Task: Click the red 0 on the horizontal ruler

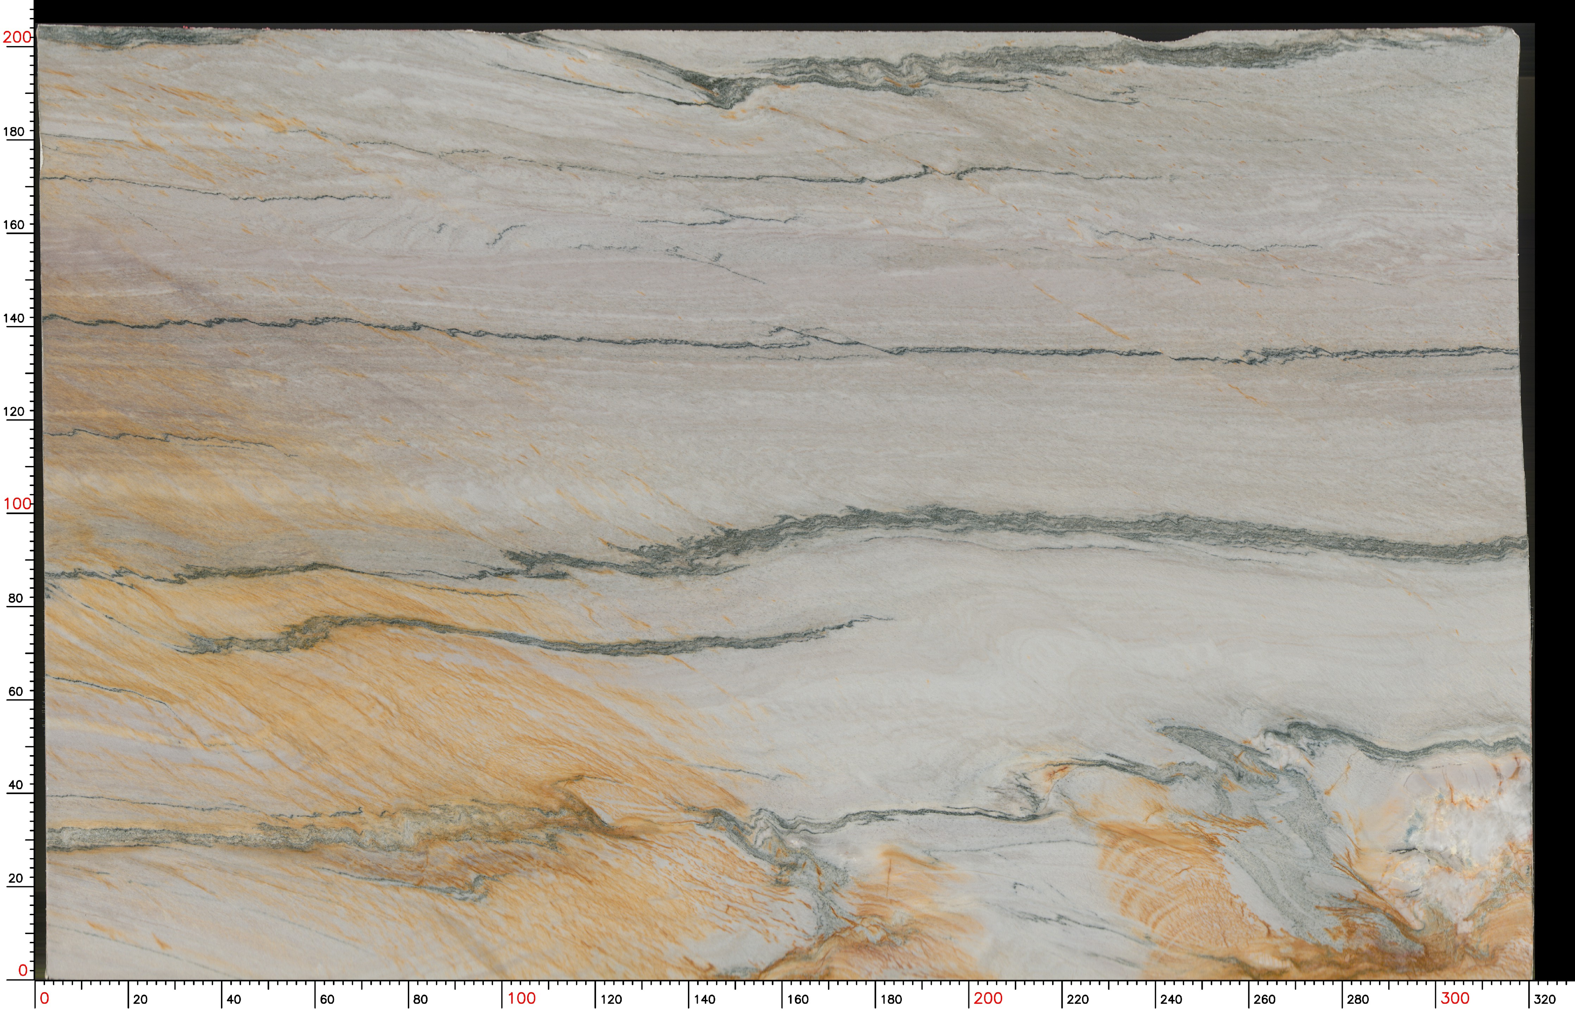Action: (x=44, y=998)
